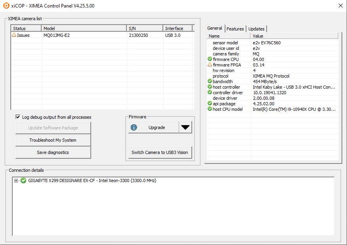Click the controller driver green check icon
The image size is (347, 245).
(210, 92)
